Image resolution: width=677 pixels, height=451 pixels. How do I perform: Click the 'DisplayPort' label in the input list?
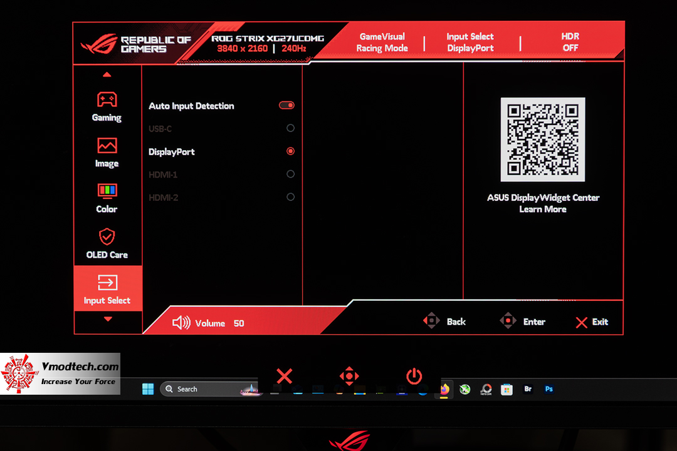click(x=171, y=152)
